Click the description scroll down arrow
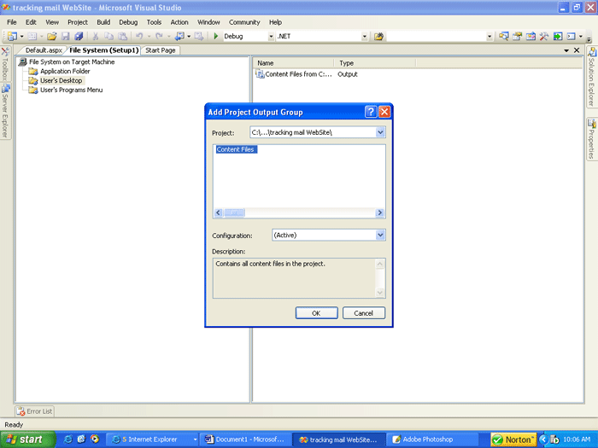 pos(380,293)
